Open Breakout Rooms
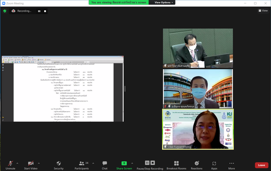 pyautogui.click(x=176, y=165)
